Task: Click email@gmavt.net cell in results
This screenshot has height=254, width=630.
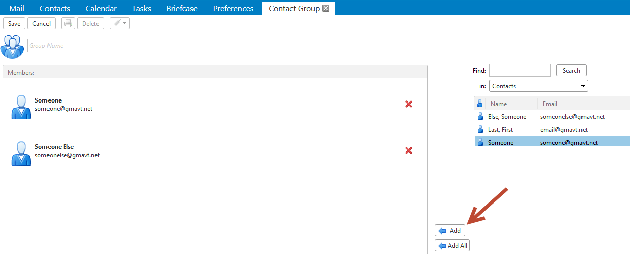Action: (x=564, y=130)
